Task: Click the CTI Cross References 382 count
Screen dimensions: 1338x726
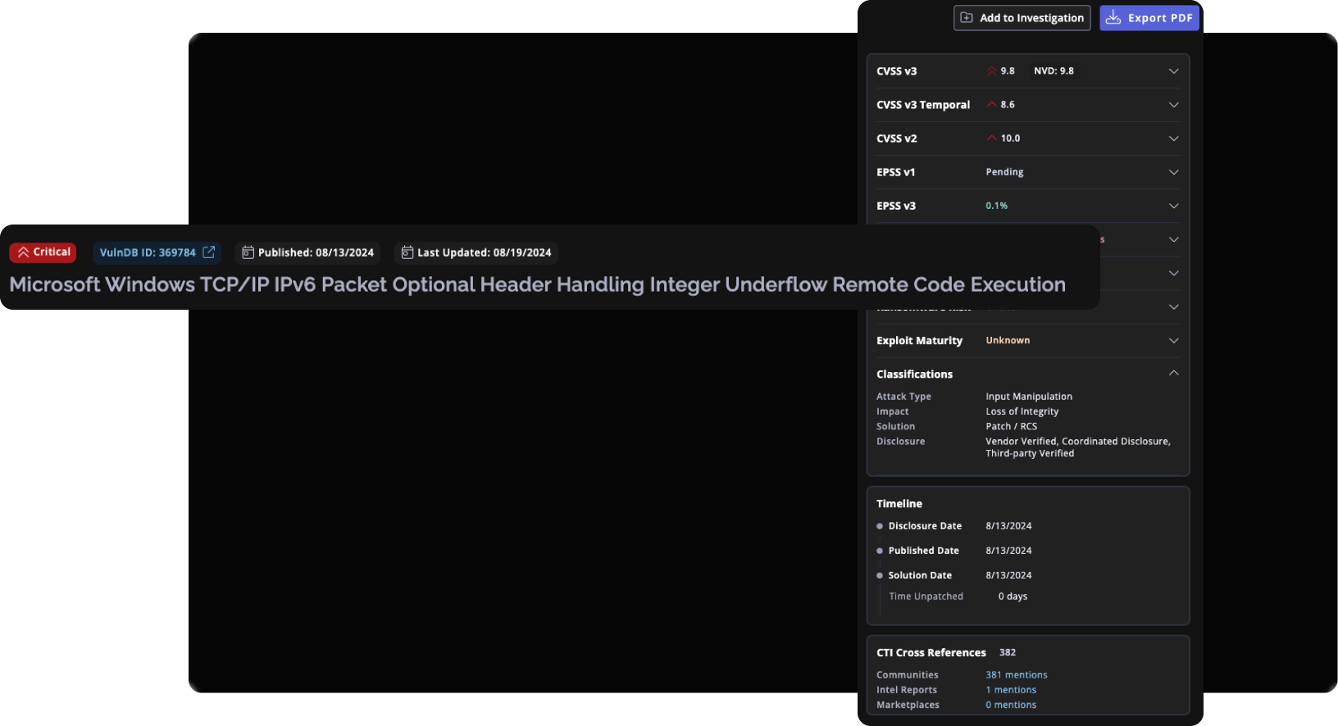Action: pos(1008,653)
